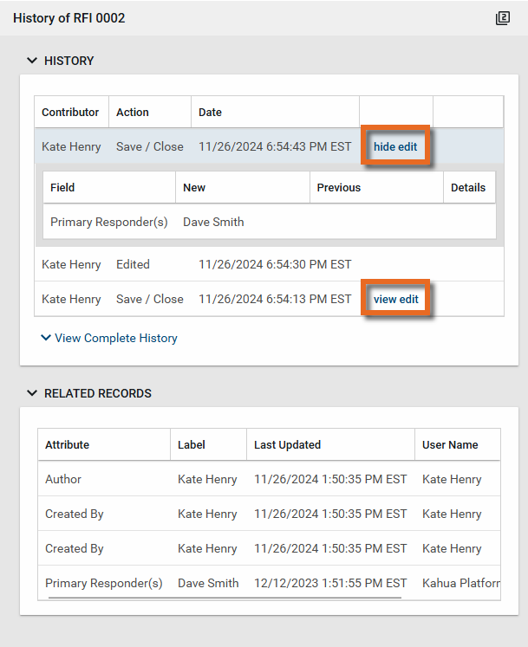528x647 pixels.
Task: Click the Date column header in History
Action: (211, 113)
